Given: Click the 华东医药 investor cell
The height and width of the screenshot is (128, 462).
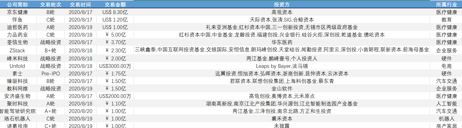Looking at the screenshot, I should [282, 42].
